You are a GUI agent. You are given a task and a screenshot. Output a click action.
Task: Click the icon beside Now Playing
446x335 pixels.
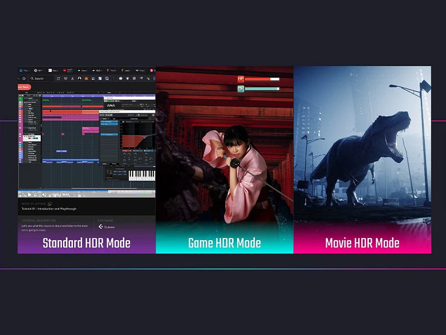[50, 204]
